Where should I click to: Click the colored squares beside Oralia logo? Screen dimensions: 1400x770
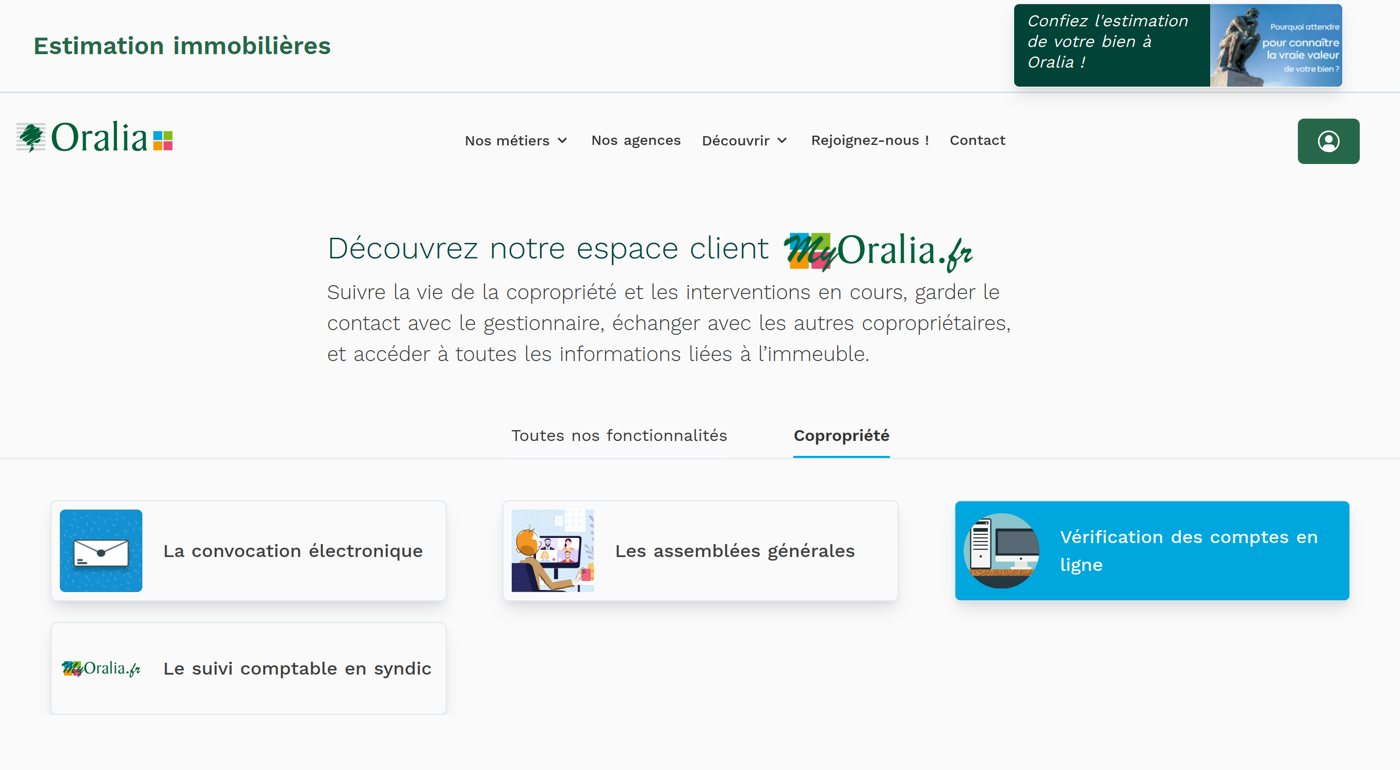click(x=162, y=140)
